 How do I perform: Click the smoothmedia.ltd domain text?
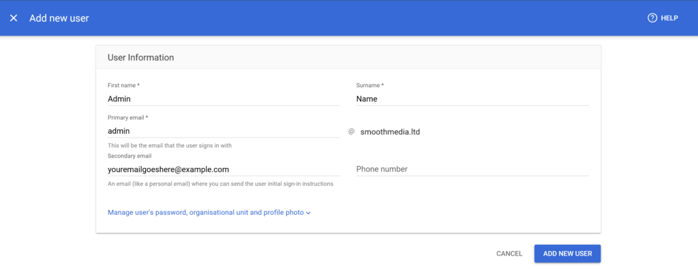tap(391, 132)
